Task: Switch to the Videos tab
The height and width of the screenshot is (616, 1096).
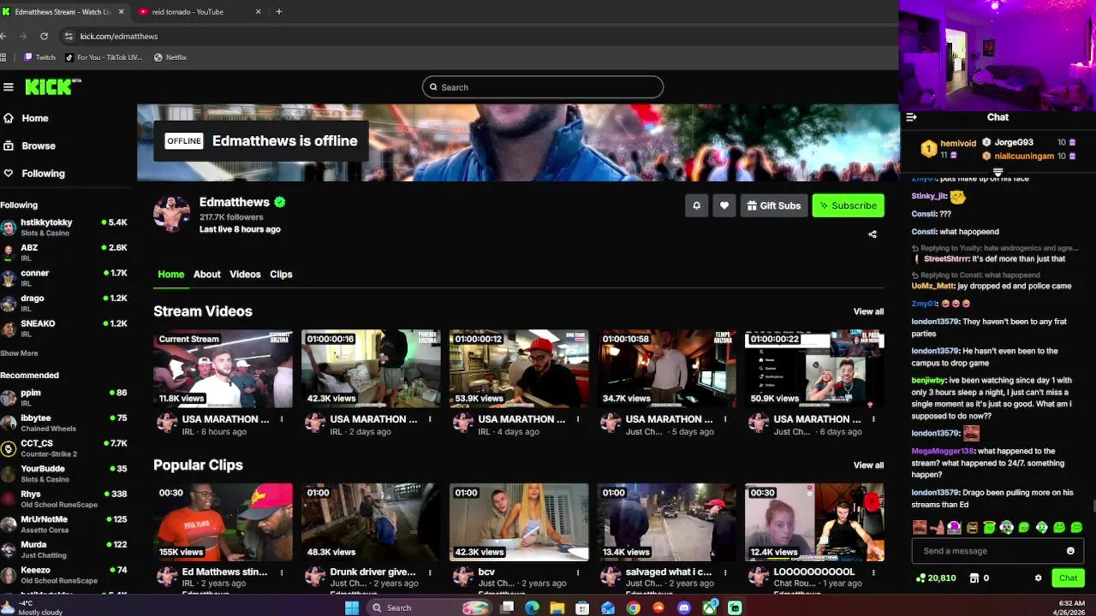Action: pyautogui.click(x=245, y=274)
